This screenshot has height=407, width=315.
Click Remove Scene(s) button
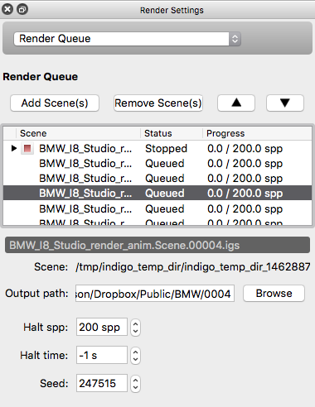click(x=158, y=103)
